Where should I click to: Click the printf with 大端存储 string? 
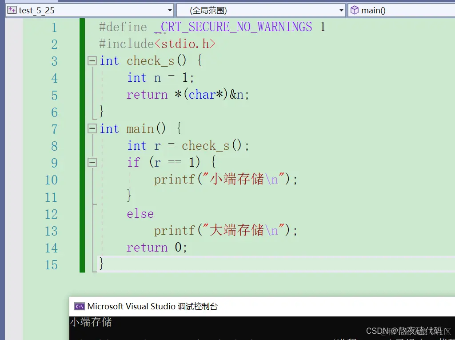click(226, 231)
